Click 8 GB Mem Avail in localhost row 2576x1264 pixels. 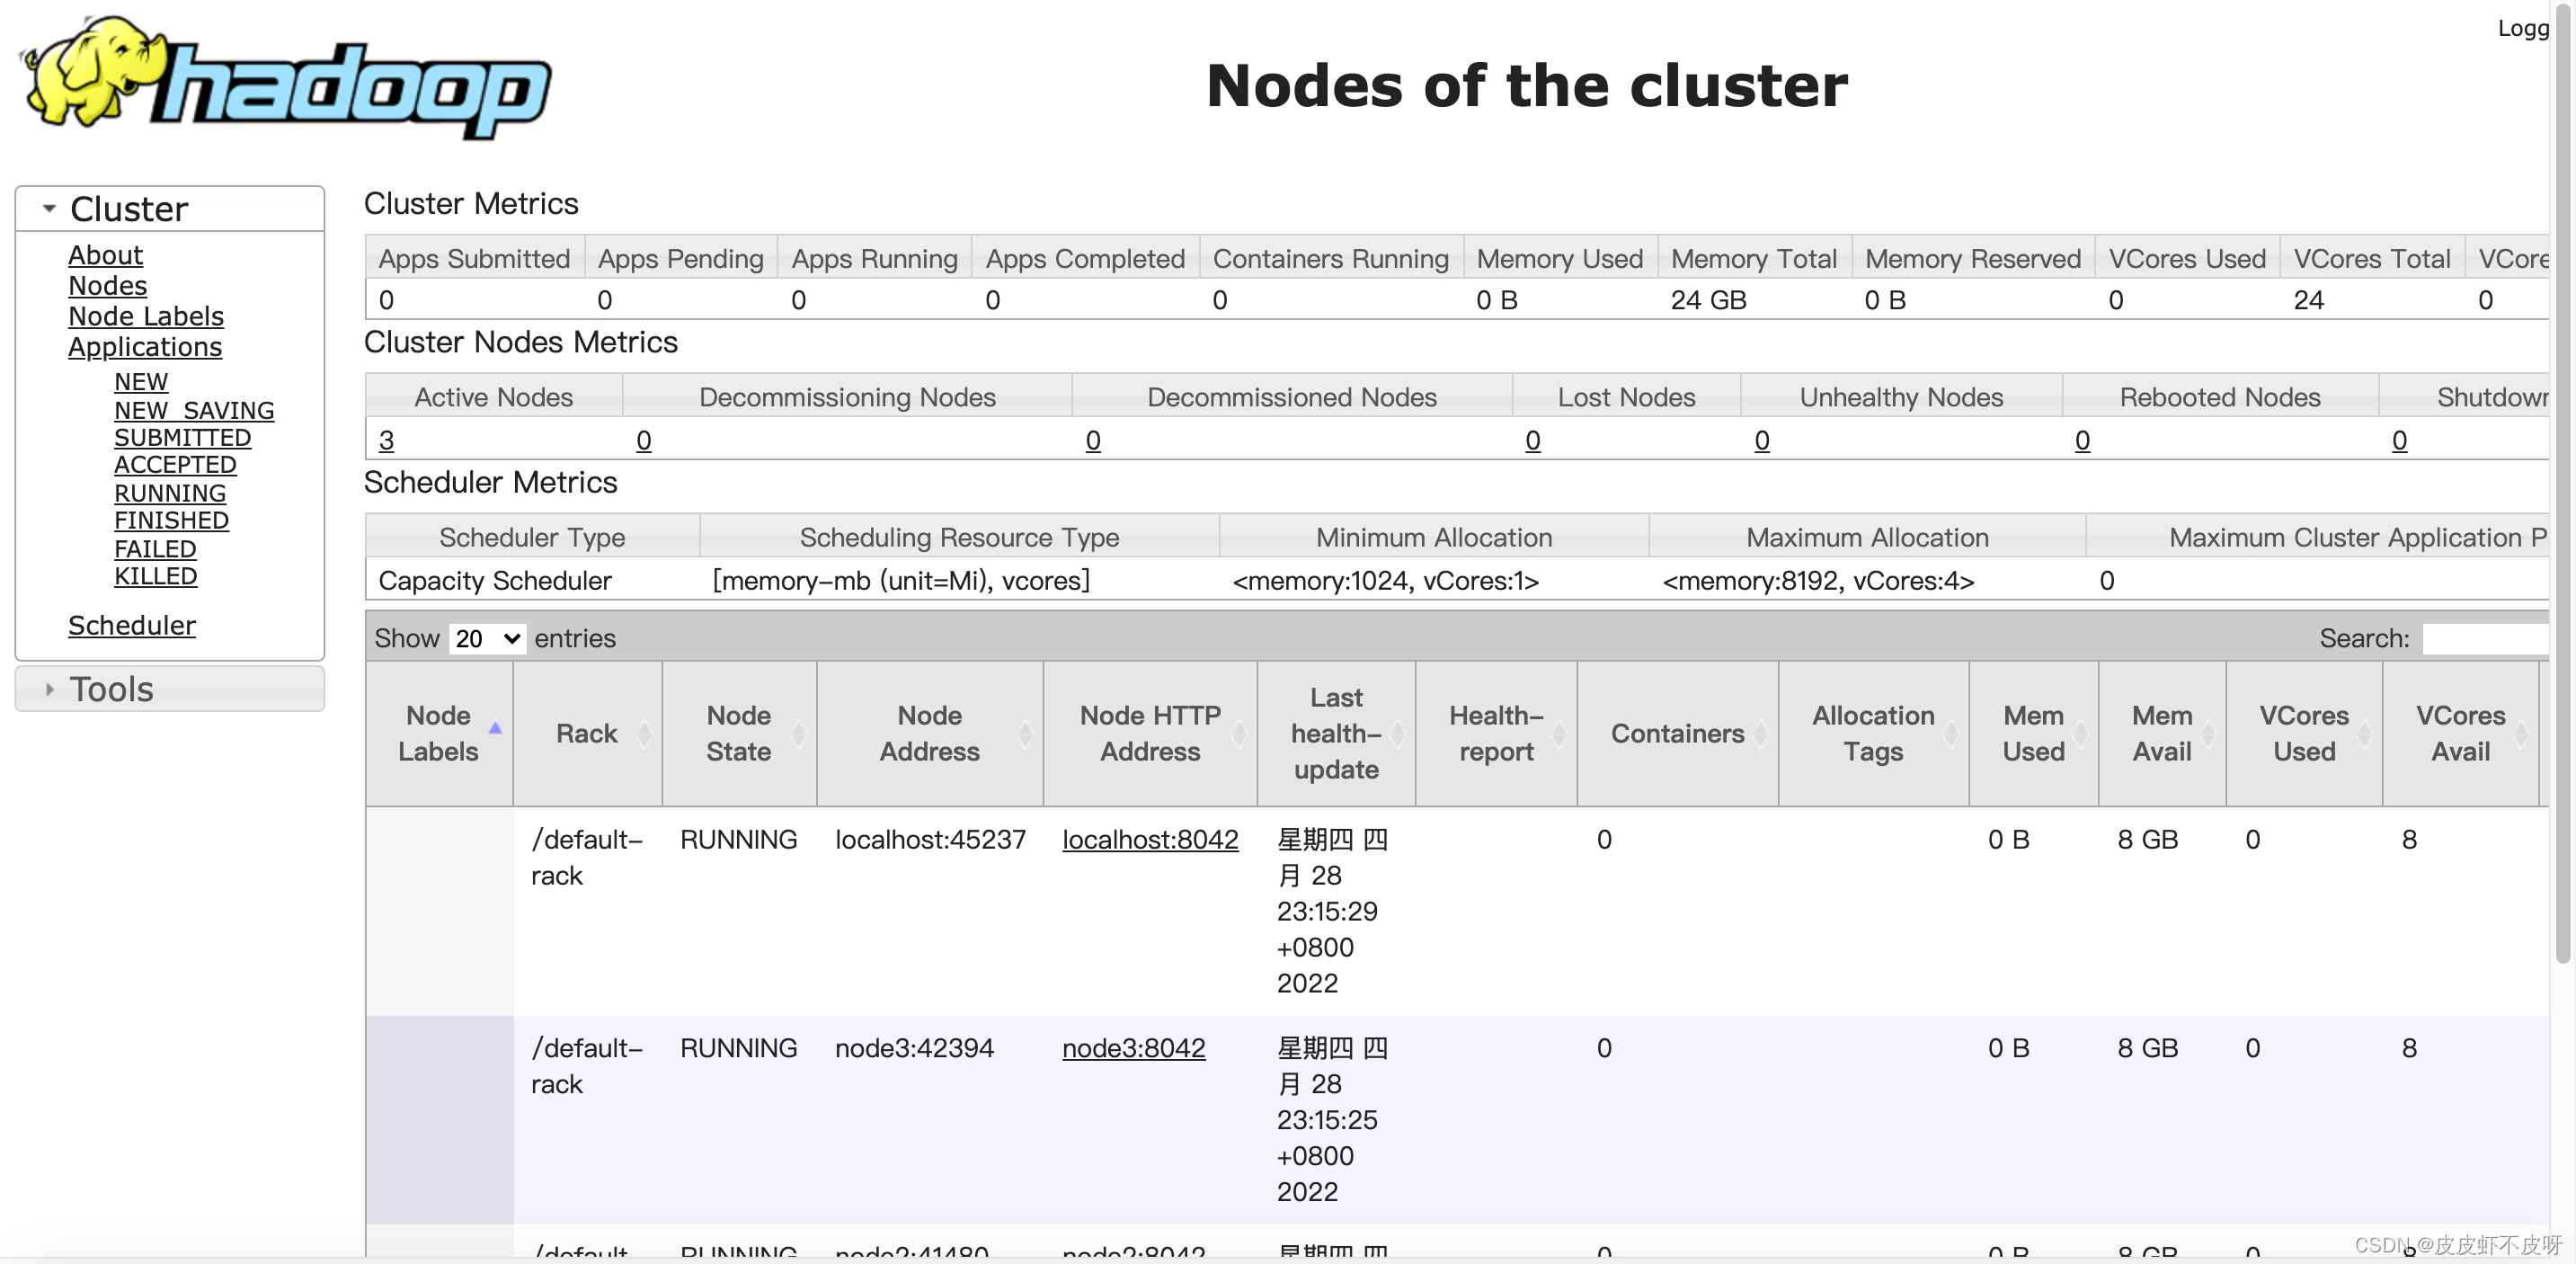click(x=2148, y=839)
